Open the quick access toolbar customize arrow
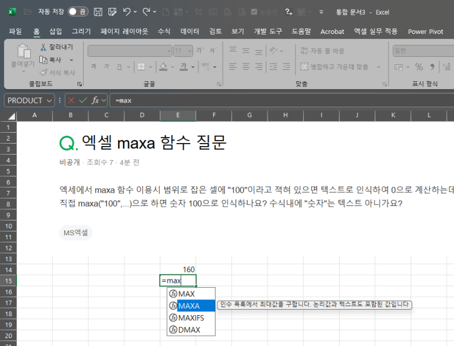454x346 pixels. click(x=321, y=12)
